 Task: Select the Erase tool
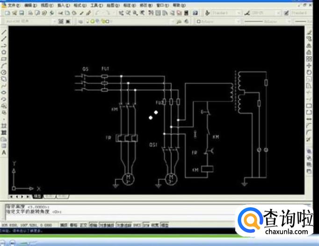[x=309, y=32]
